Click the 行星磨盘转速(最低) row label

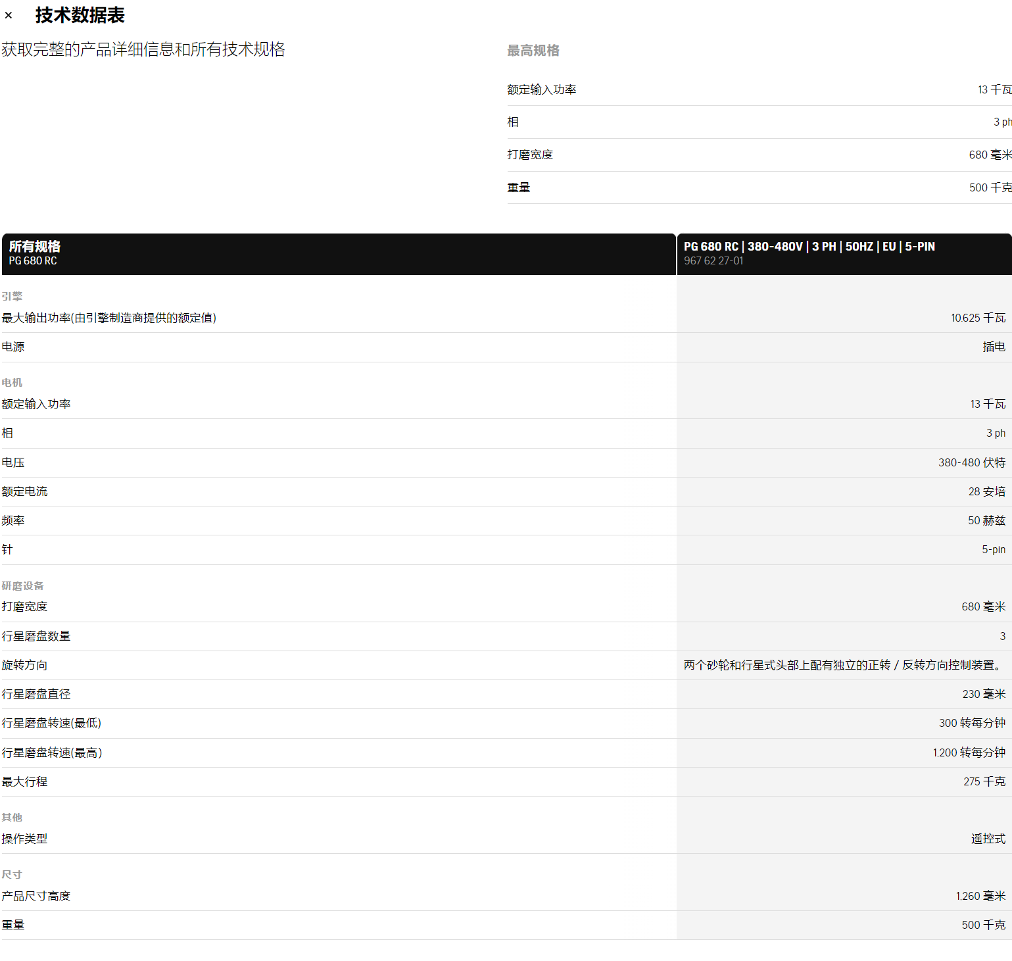51,724
